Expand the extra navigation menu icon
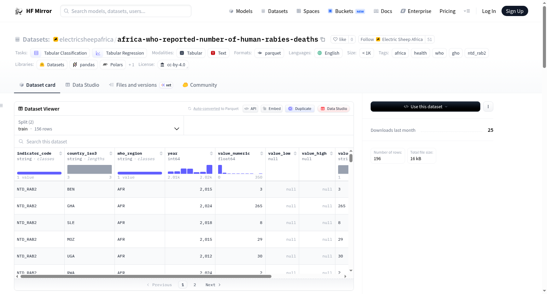This screenshot has height=294, width=547. (x=467, y=11)
